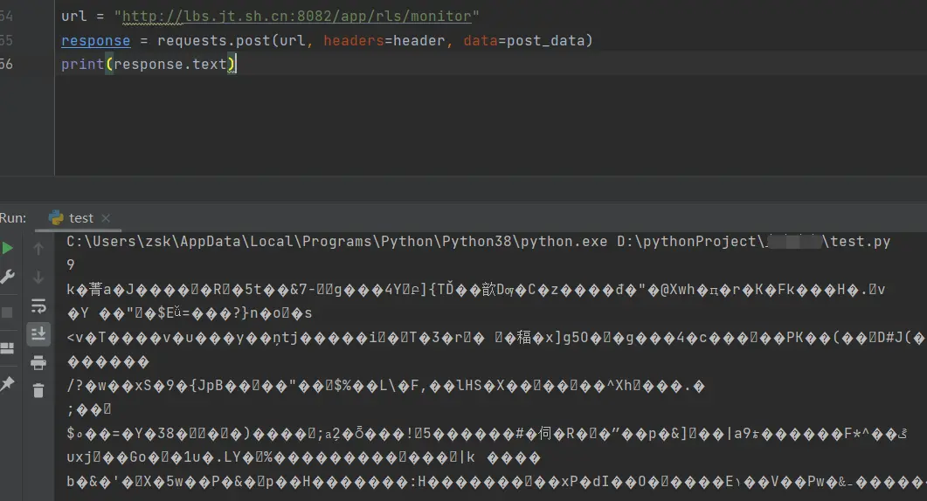Select the test run tab
Image resolution: width=927 pixels, height=501 pixels.
click(80, 218)
